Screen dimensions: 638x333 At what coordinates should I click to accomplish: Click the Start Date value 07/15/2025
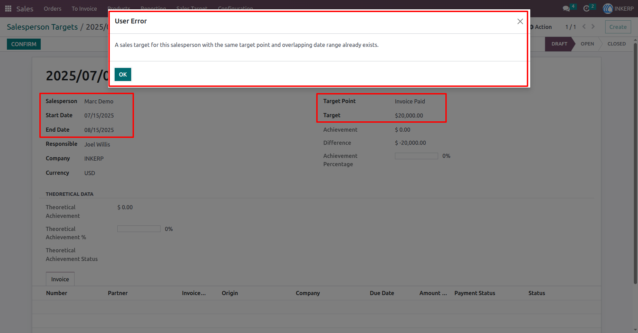99,115
